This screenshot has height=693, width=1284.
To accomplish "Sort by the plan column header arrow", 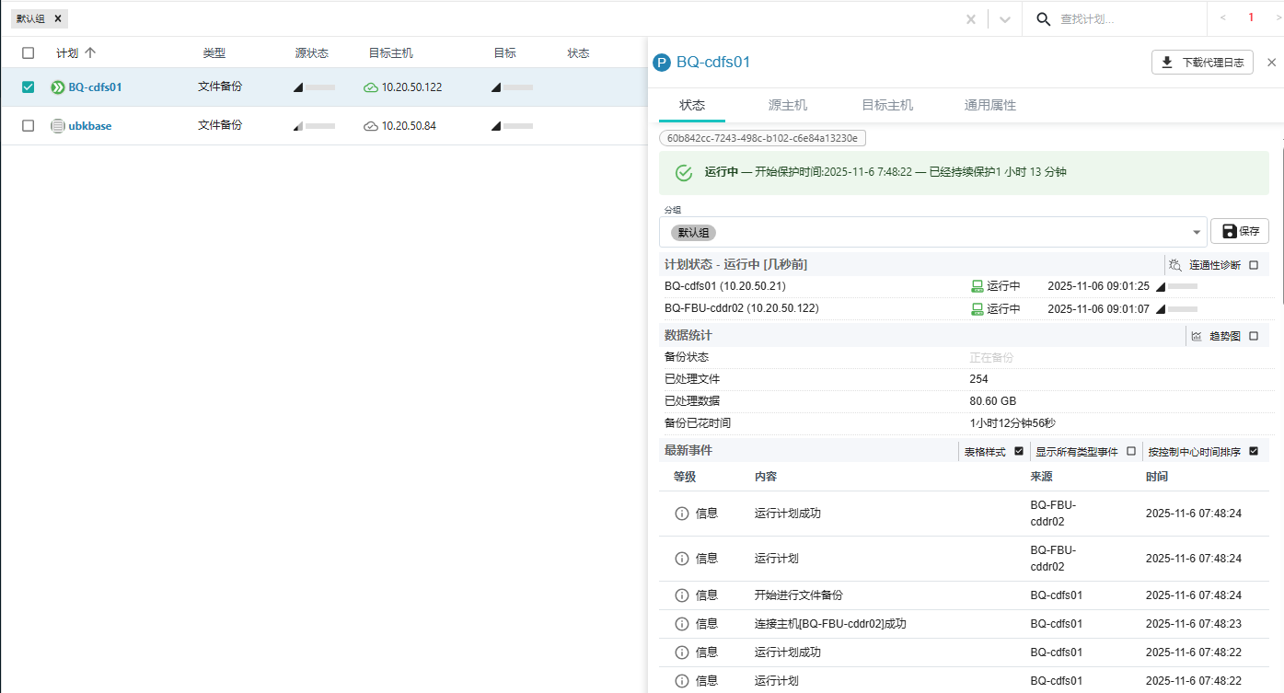I will pyautogui.click(x=90, y=53).
